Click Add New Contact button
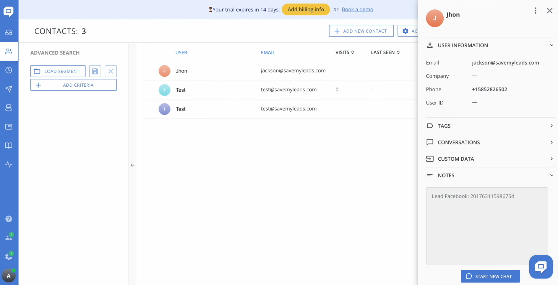Screen dimensions: 558x285 [361, 31]
